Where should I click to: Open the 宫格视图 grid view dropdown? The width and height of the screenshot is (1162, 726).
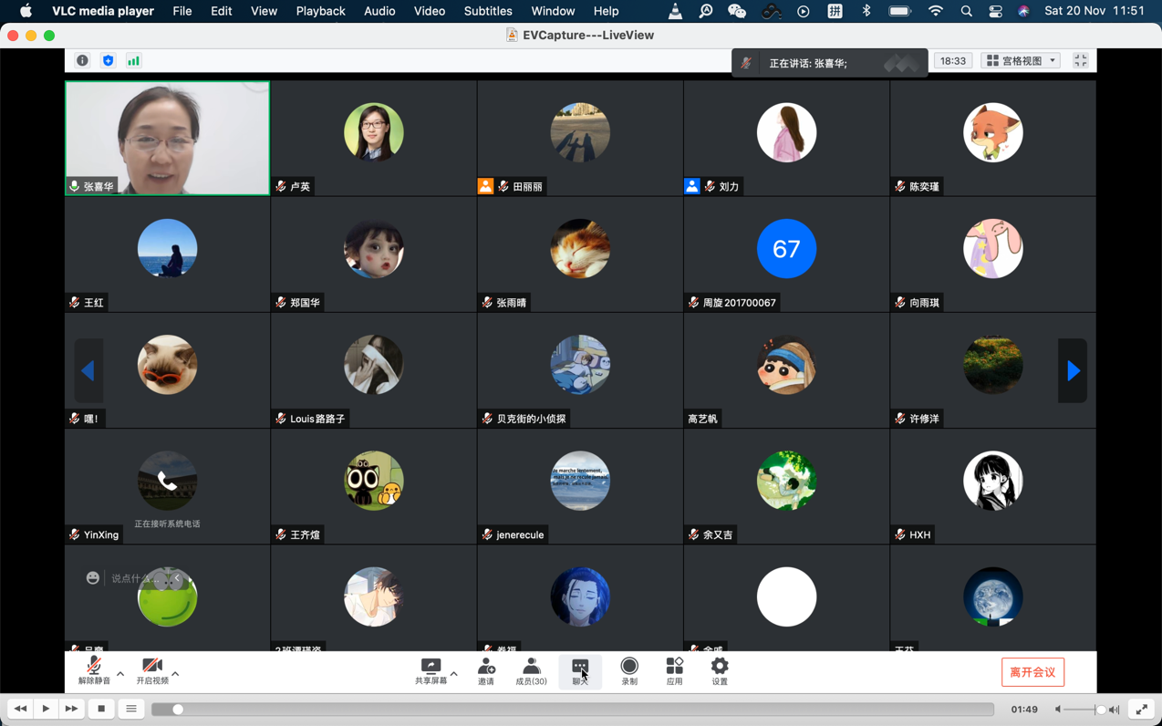click(1021, 61)
